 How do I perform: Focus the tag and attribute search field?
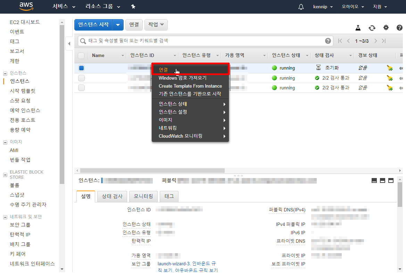coord(206,41)
